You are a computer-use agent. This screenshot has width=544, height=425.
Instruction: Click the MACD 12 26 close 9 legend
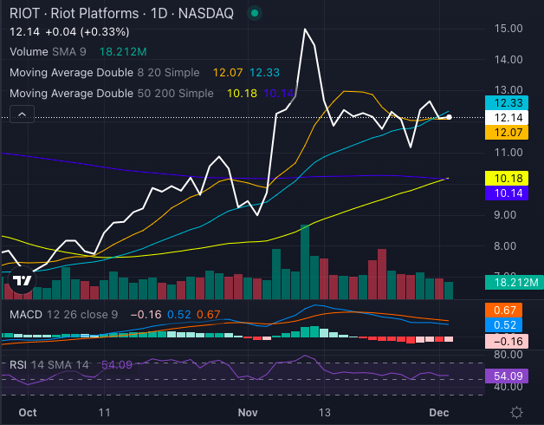[x=63, y=312]
